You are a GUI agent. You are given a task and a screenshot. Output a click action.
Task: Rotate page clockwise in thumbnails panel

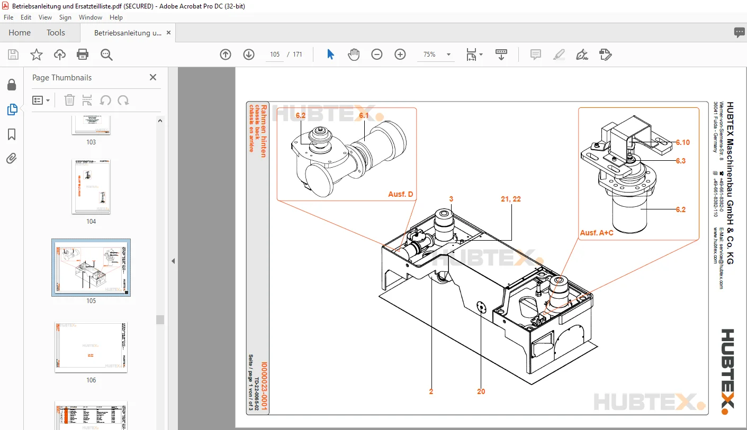(123, 100)
